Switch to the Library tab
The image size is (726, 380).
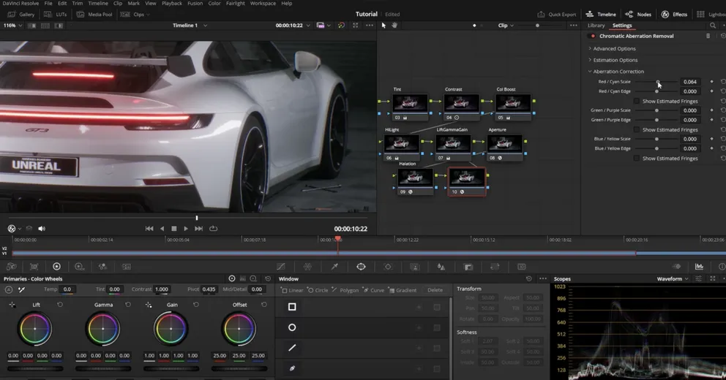[596, 26]
